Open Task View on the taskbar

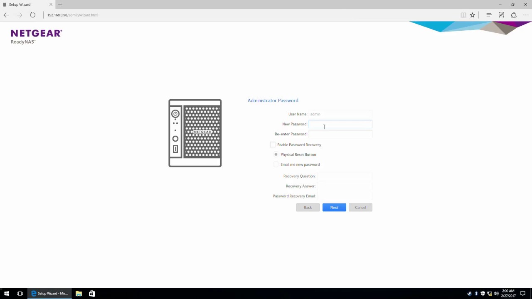coord(20,294)
